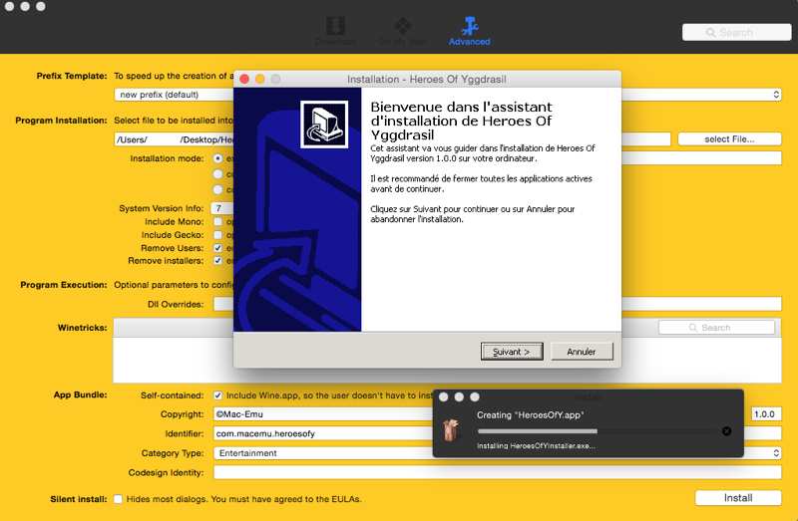
Task: Click the Copyright input field
Action: 323,414
